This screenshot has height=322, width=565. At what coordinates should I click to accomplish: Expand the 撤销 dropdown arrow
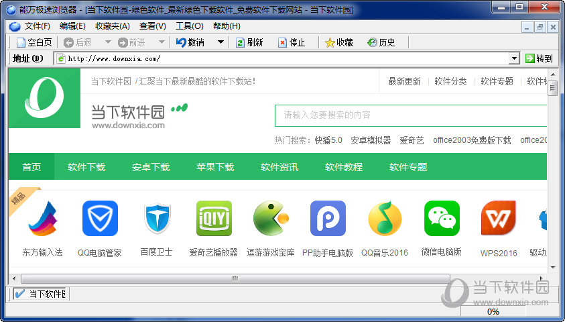point(221,42)
